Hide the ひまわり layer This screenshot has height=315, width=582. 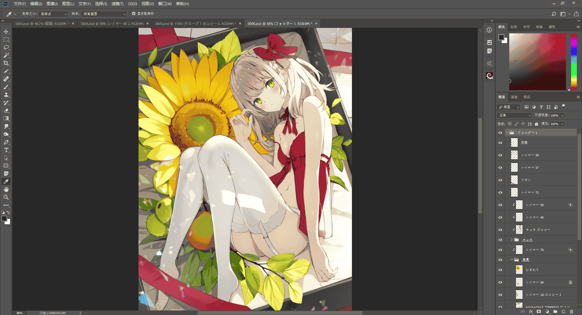[x=500, y=270]
